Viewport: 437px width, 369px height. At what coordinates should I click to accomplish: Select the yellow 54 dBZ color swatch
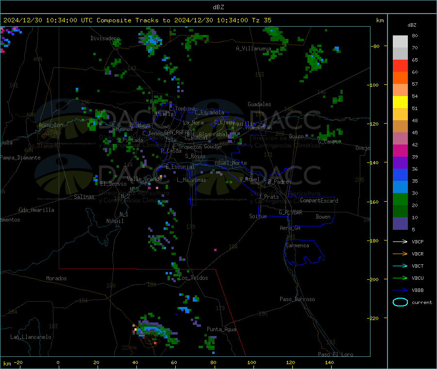point(400,102)
